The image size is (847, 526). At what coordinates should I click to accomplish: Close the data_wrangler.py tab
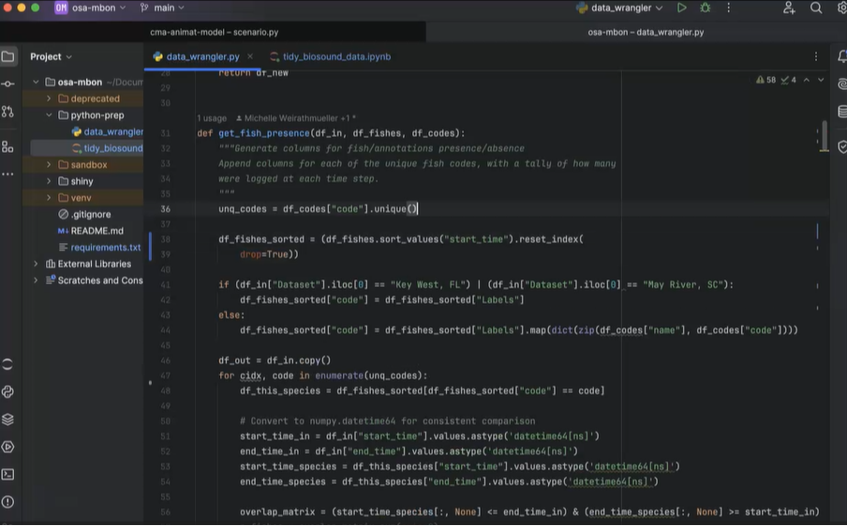coord(250,56)
